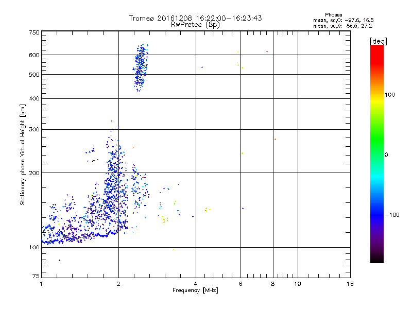Click the y-axis tick label '300'

click(34, 129)
